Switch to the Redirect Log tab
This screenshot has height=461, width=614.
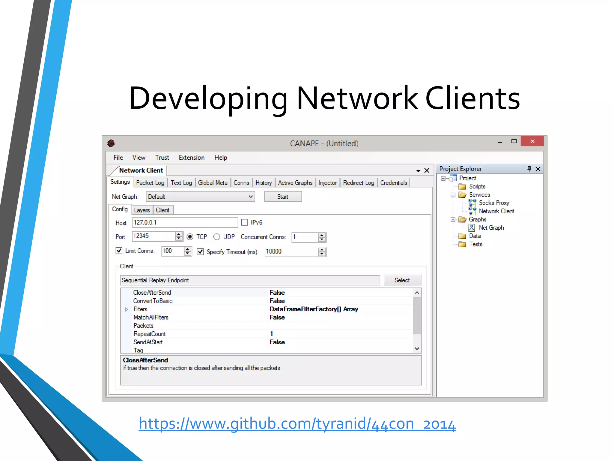pyautogui.click(x=359, y=183)
